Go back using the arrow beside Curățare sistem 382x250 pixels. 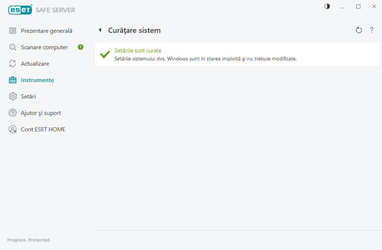[x=100, y=30]
